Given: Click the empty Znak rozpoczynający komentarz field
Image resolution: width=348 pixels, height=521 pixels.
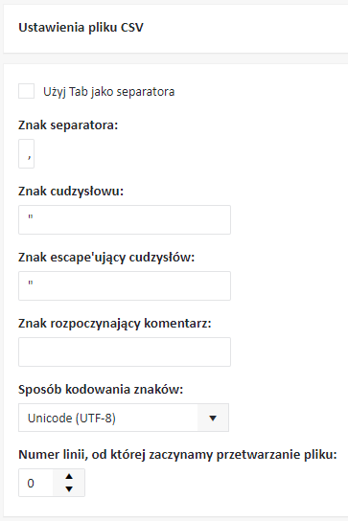Looking at the screenshot, I should pos(125,351).
